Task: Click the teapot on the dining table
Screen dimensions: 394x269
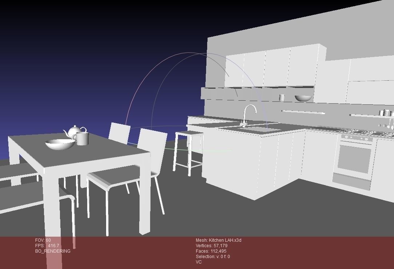Action: pos(75,132)
